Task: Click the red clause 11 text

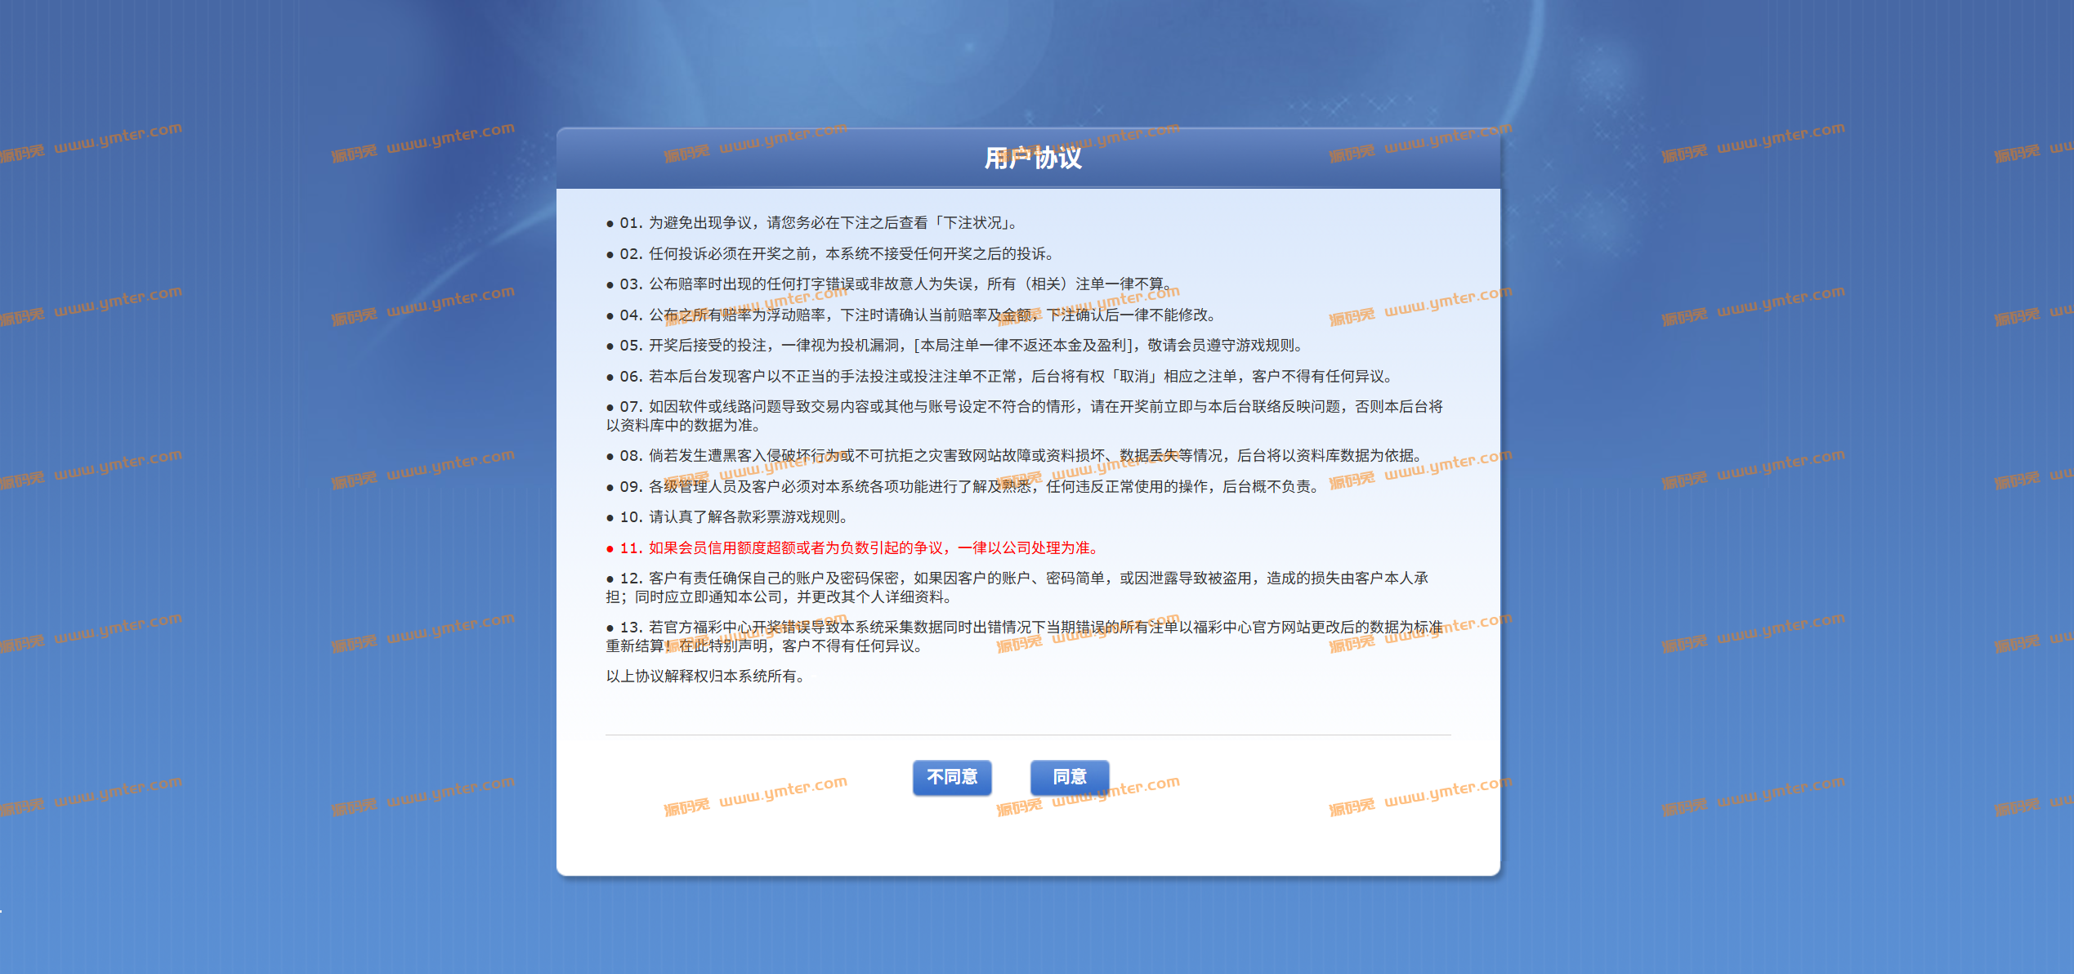Action: coord(858,548)
